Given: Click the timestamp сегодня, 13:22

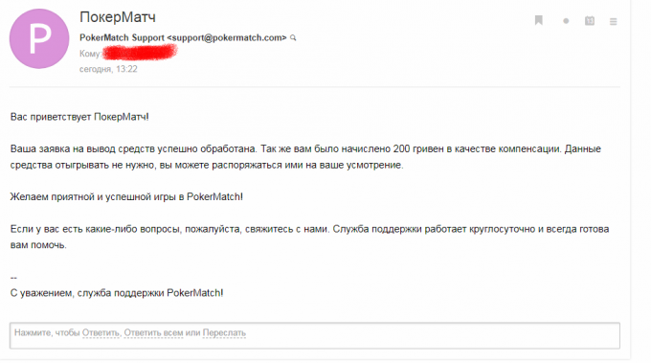Looking at the screenshot, I should pyautogui.click(x=108, y=69).
